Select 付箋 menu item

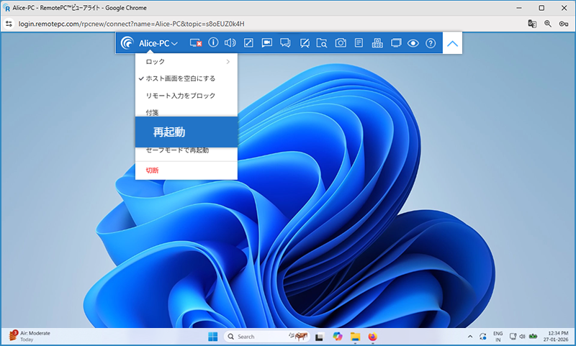coord(186,111)
